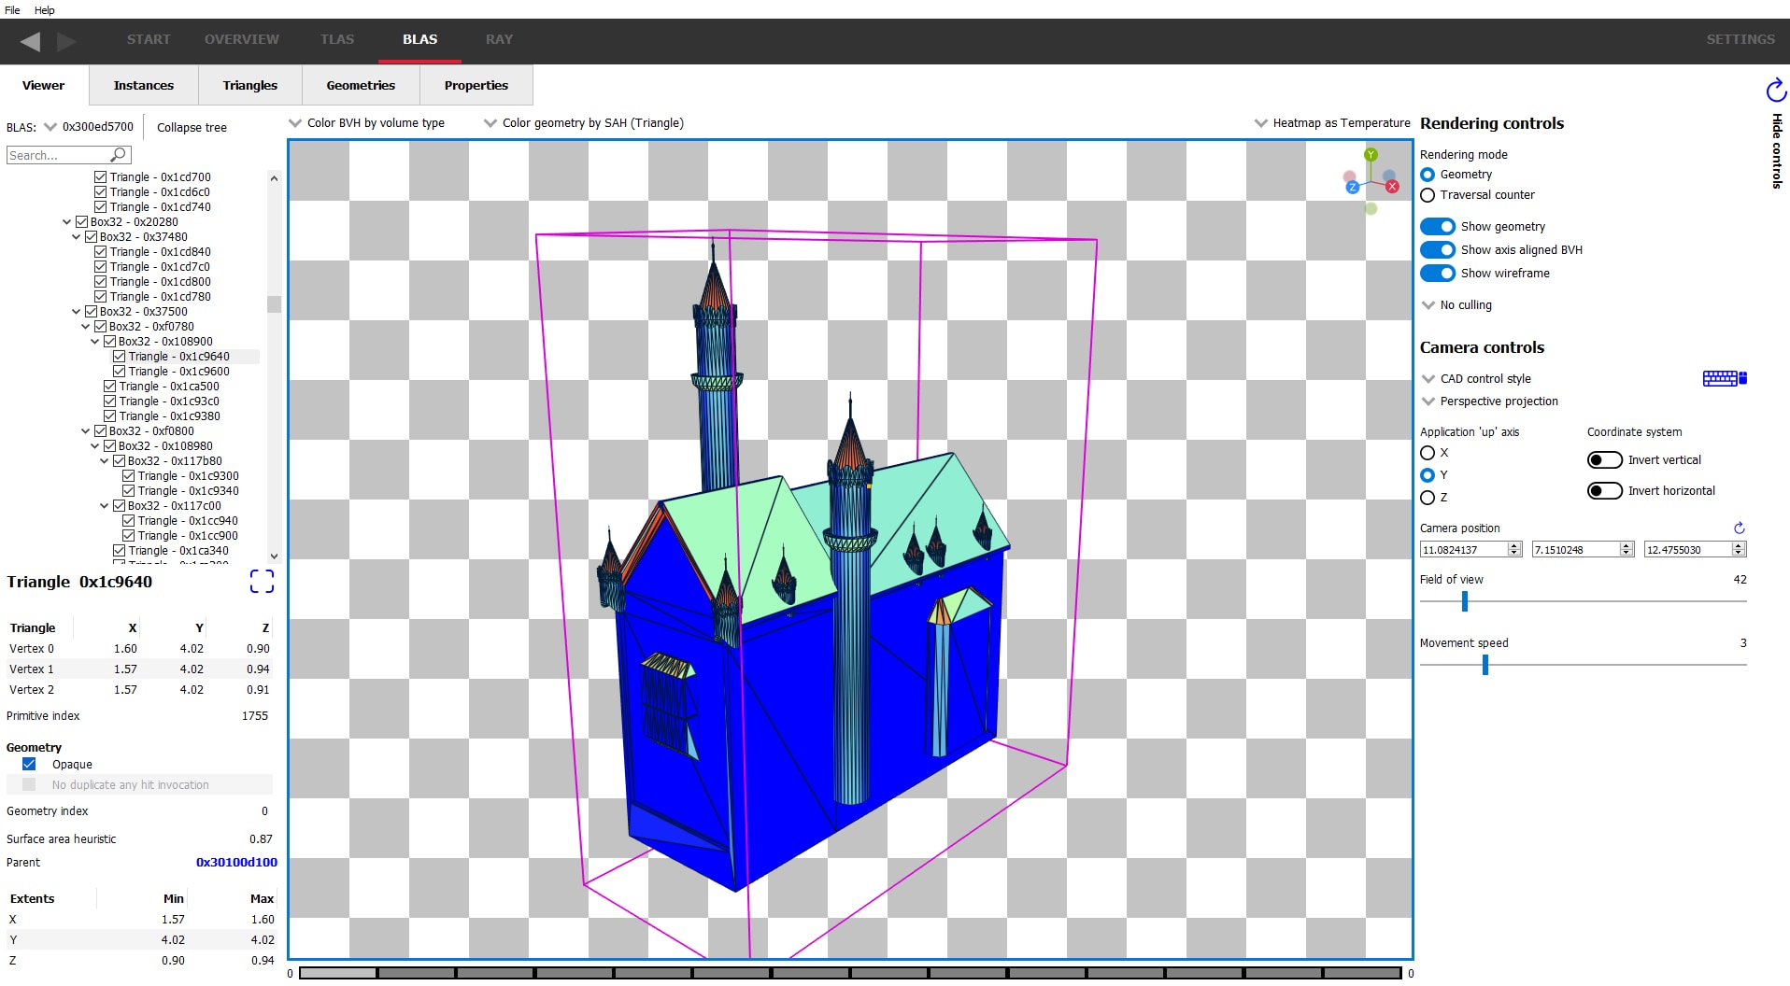
Task: Select Traversal counter rendering mode
Action: click(x=1428, y=195)
